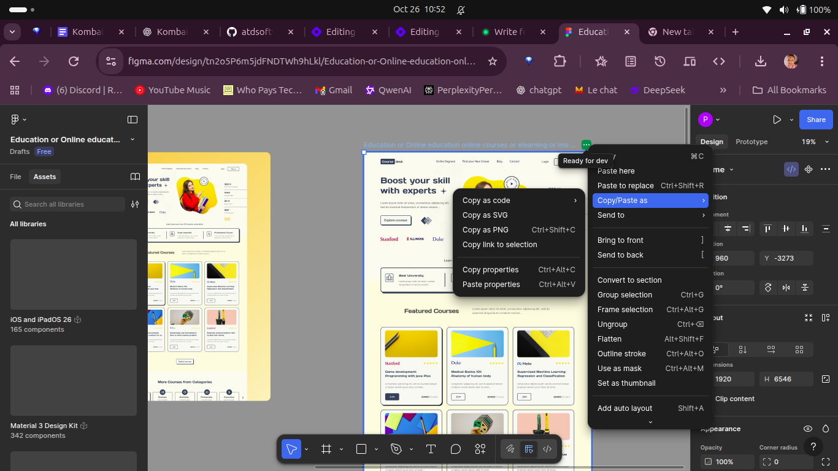838x471 pixels.
Task: Toggle the sidebar minimize UI icon
Action: tap(133, 119)
